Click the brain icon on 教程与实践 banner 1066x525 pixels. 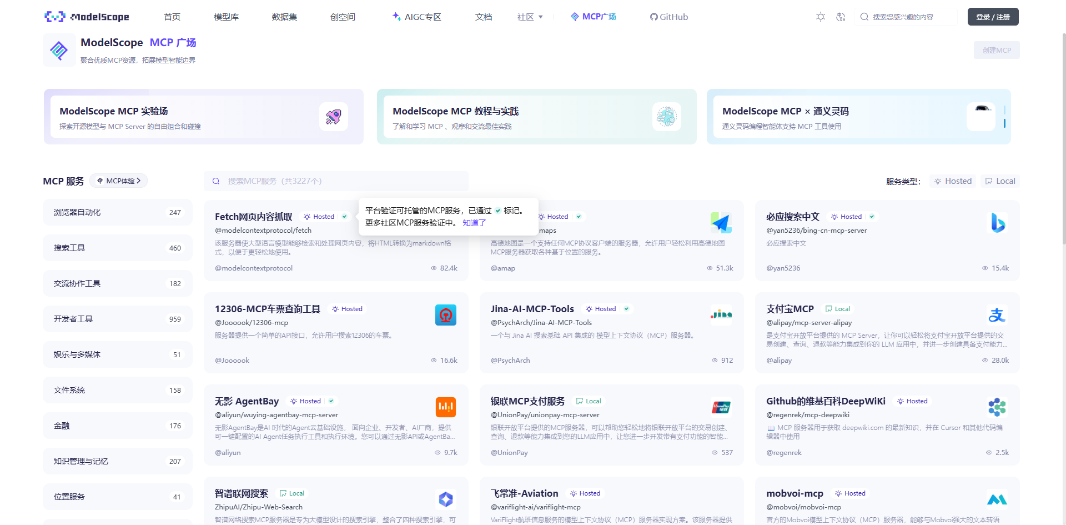click(x=667, y=117)
